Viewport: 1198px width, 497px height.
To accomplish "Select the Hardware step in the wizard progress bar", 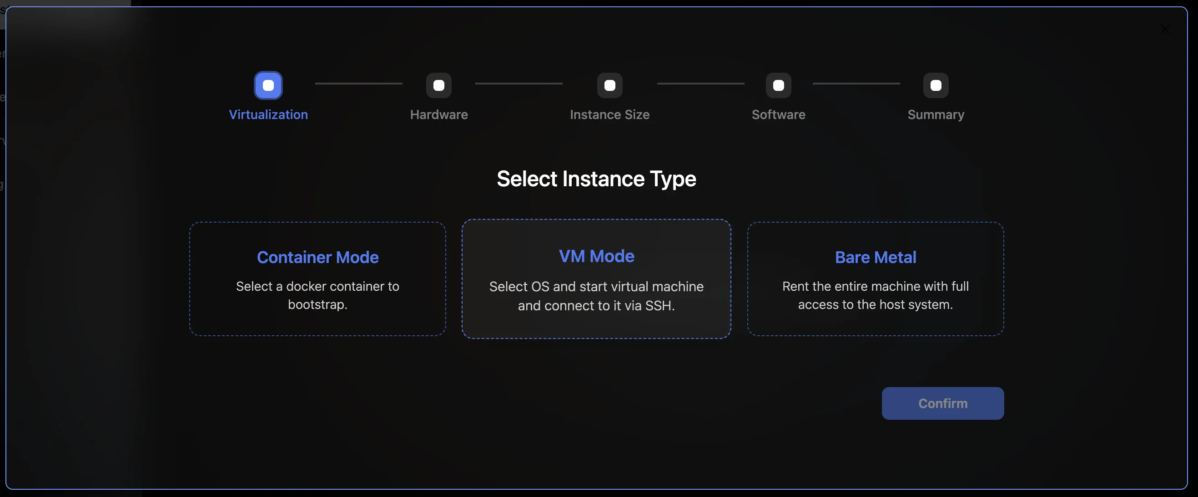I will point(438,85).
